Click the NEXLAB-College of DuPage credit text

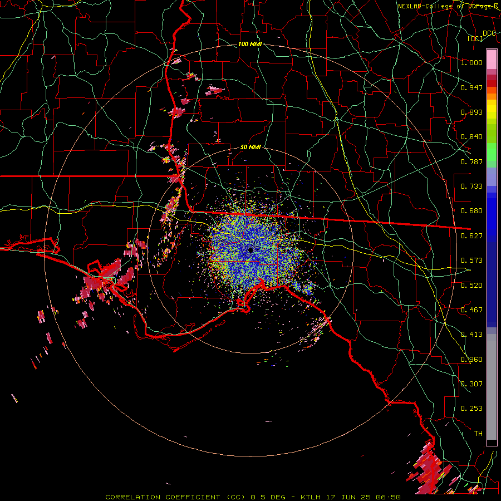click(x=448, y=6)
